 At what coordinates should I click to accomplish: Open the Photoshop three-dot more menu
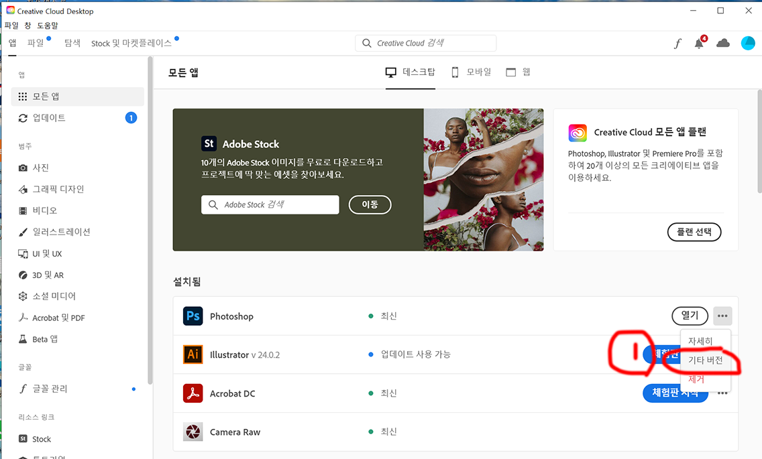[722, 316]
